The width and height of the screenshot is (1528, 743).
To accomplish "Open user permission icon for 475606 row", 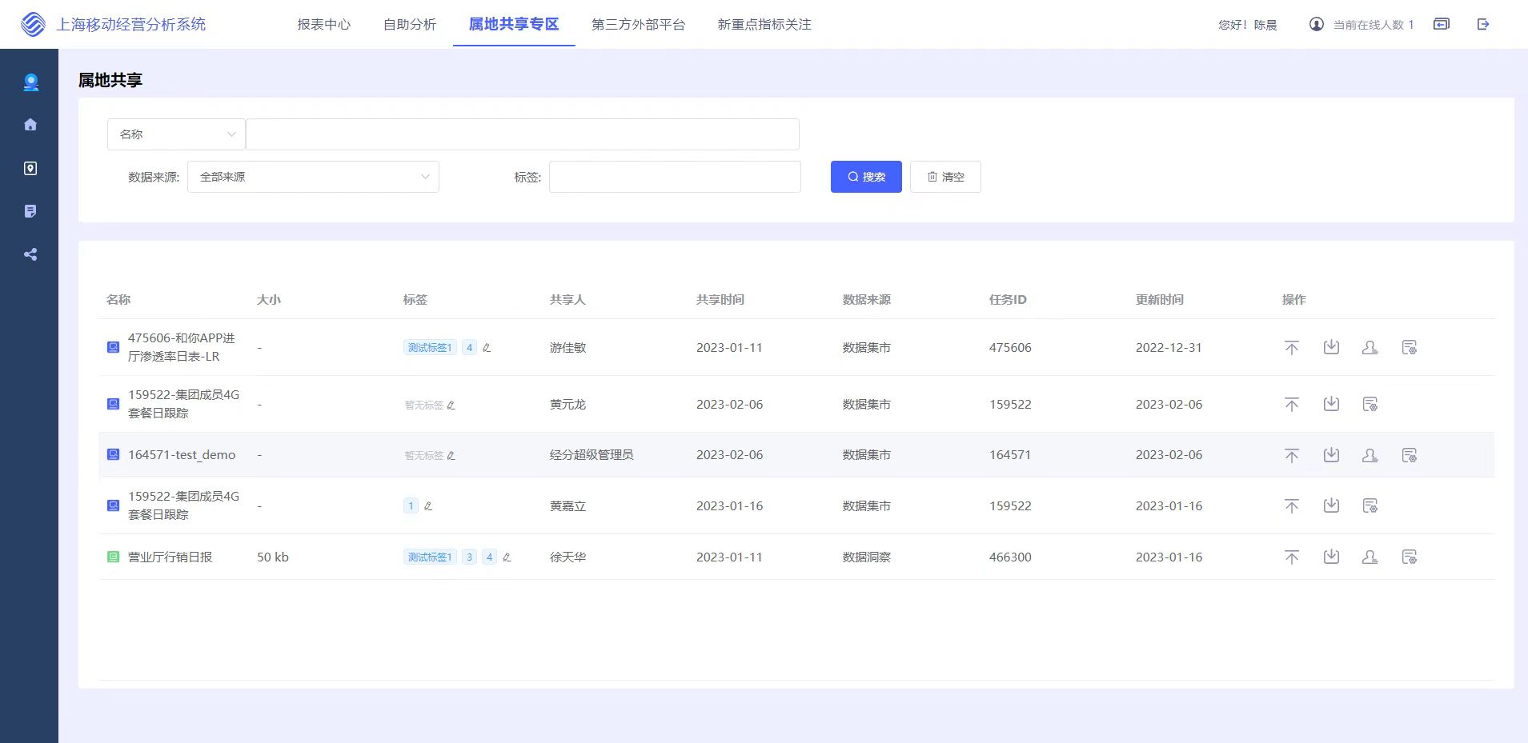I will 1370,347.
